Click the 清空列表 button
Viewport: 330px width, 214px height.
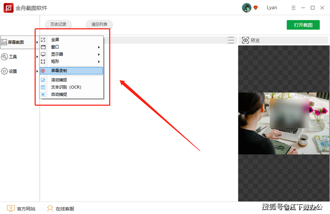point(99,24)
